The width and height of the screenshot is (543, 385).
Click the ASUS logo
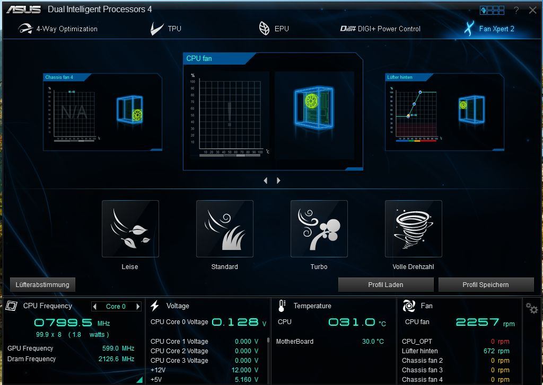[23, 10]
